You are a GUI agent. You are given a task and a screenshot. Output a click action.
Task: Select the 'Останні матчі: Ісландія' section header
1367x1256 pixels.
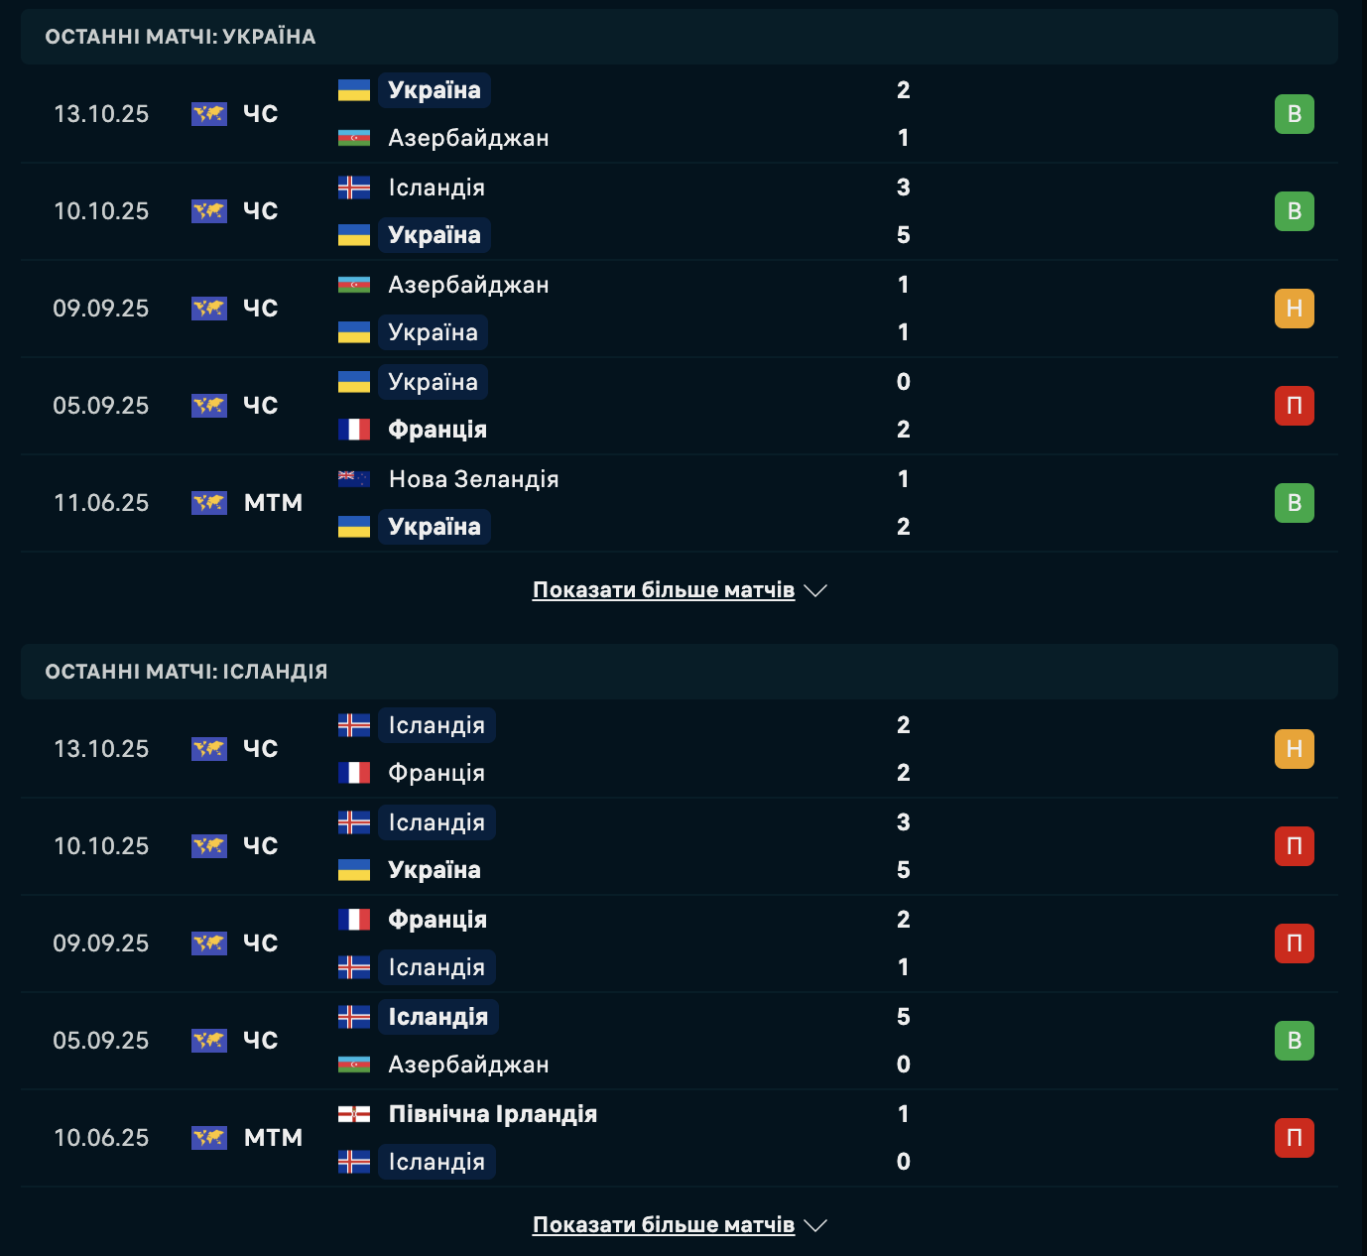[186, 672]
